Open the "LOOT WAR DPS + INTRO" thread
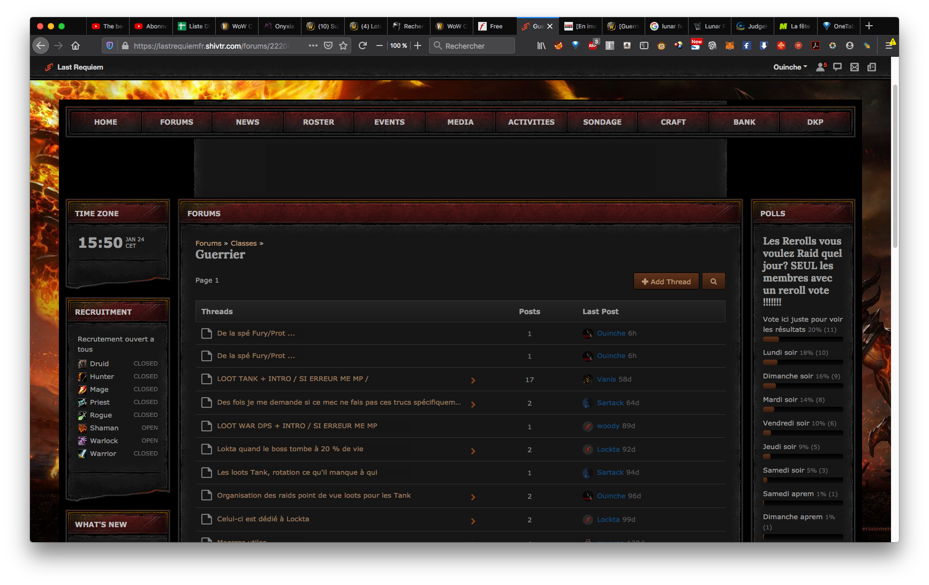929x585 pixels. [297, 426]
